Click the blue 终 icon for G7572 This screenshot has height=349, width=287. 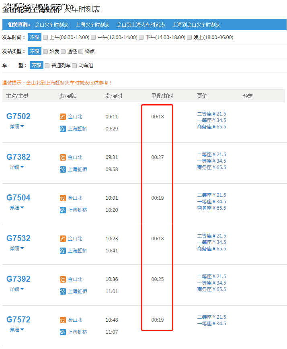click(62, 332)
